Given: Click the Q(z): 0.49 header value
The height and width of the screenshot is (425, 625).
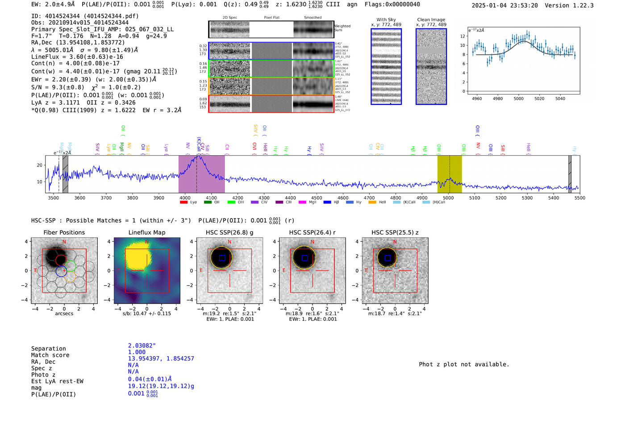Looking at the screenshot, I should [x=246, y=4].
